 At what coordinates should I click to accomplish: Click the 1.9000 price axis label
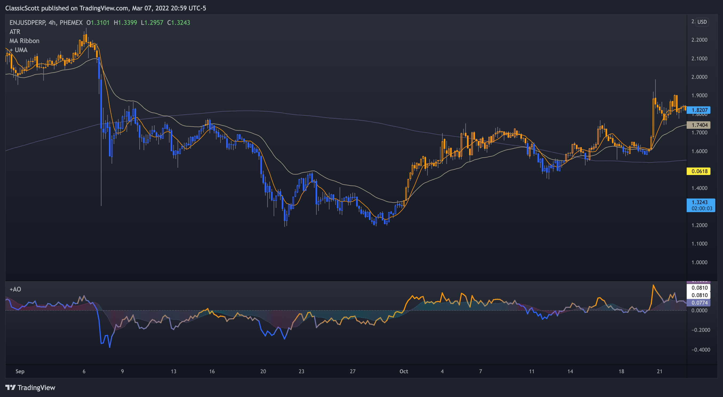(x=699, y=95)
